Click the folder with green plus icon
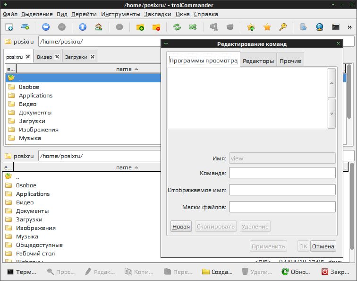357x281 pixels. pos(140,27)
